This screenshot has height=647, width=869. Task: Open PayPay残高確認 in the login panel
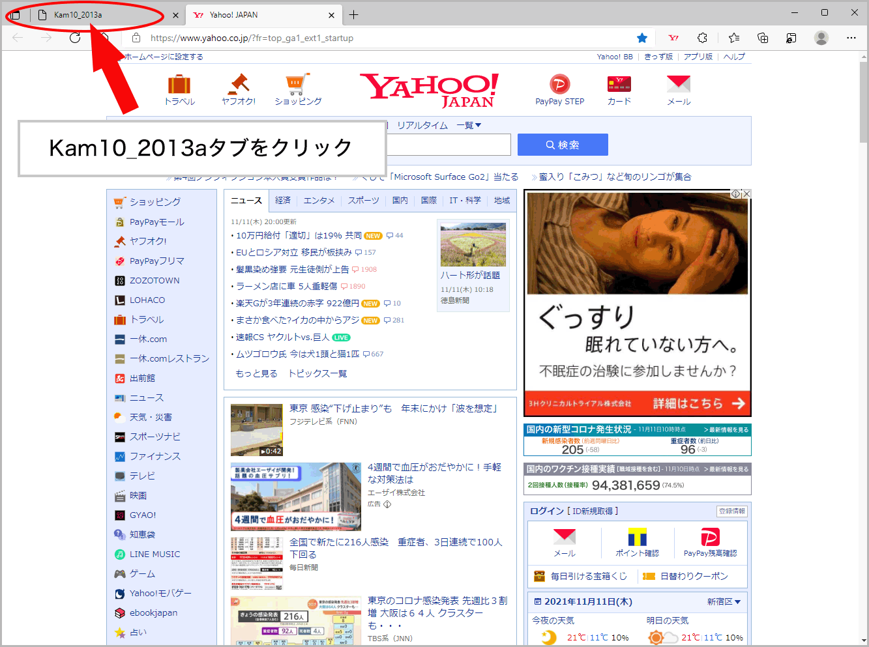[x=710, y=543]
